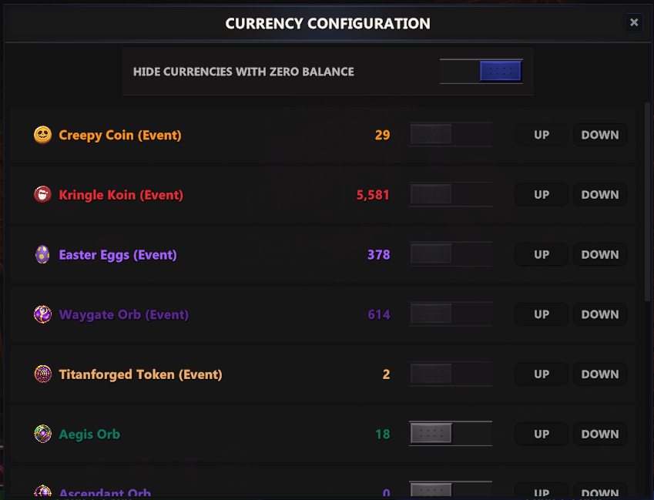
Task: Move Waygate Orb up the list
Action: (541, 314)
